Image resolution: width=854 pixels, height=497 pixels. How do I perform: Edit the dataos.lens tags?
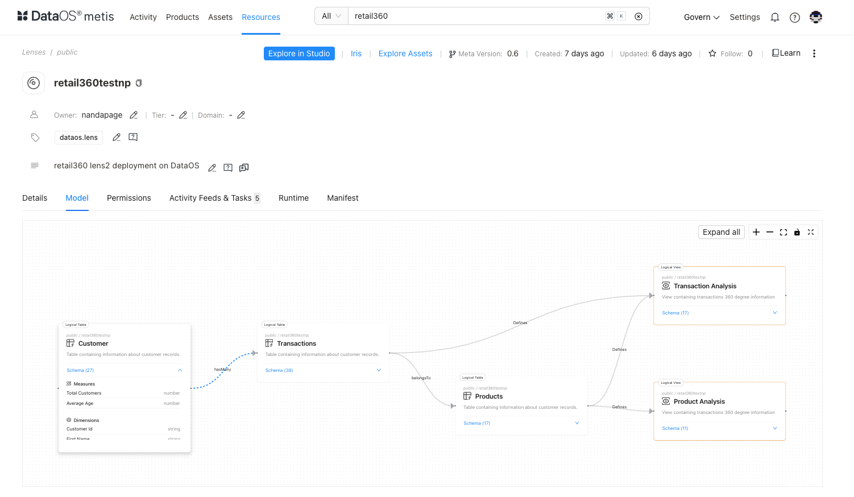tap(117, 137)
